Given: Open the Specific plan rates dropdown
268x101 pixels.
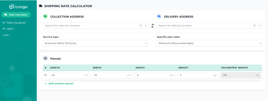Looking at the screenshot, I should (x=209, y=43).
